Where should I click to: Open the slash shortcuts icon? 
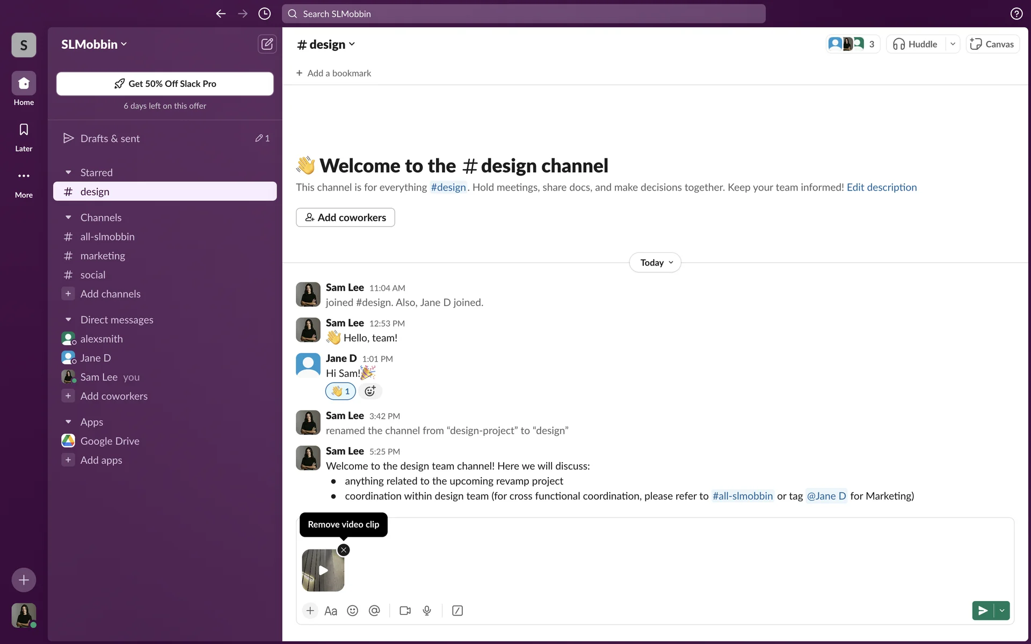tap(458, 611)
